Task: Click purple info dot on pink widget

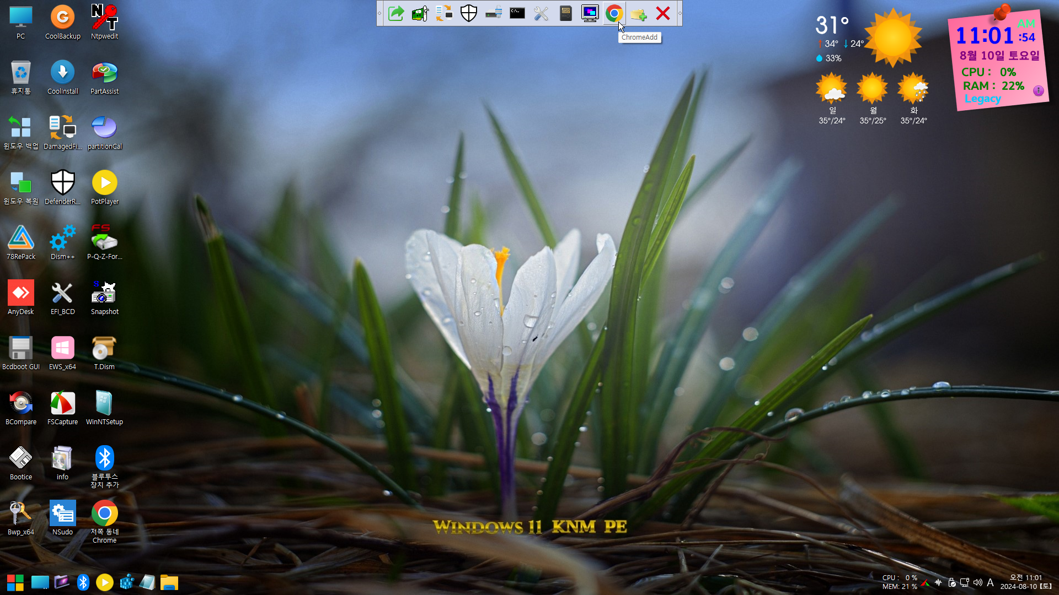Action: click(1038, 91)
